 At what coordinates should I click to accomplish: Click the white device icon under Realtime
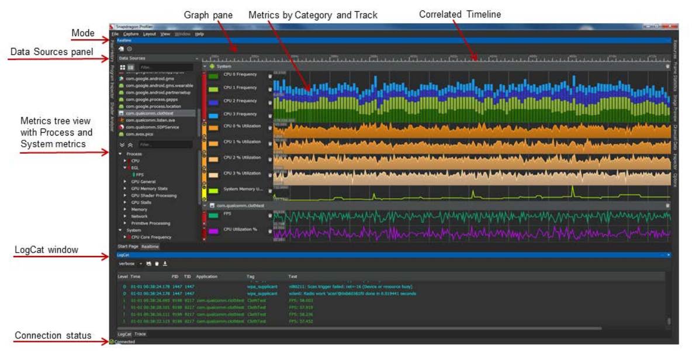[x=122, y=49]
